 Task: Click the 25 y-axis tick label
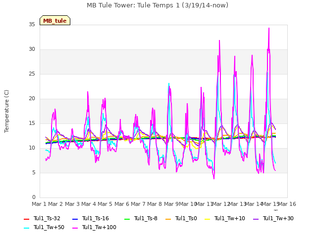(x=32, y=74)
